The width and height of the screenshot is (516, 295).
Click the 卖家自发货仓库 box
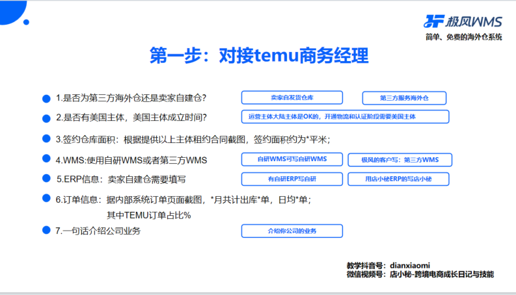click(292, 97)
